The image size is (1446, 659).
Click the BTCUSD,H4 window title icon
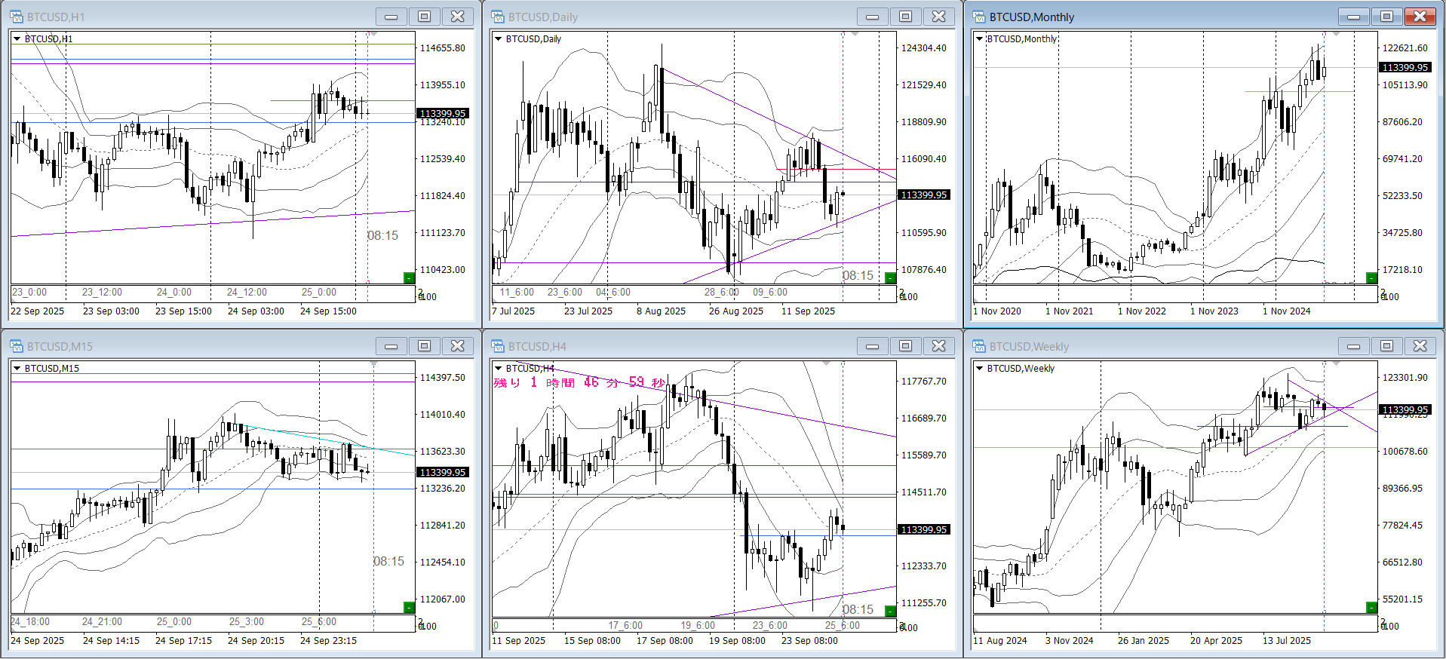coord(498,346)
